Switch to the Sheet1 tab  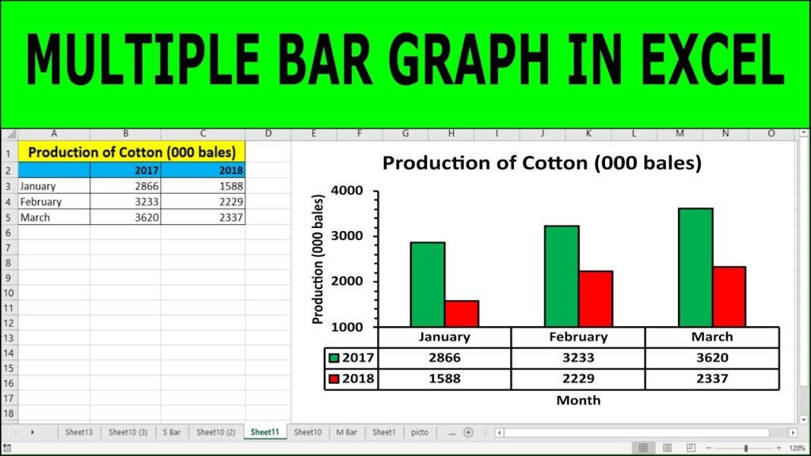pyautogui.click(x=384, y=432)
